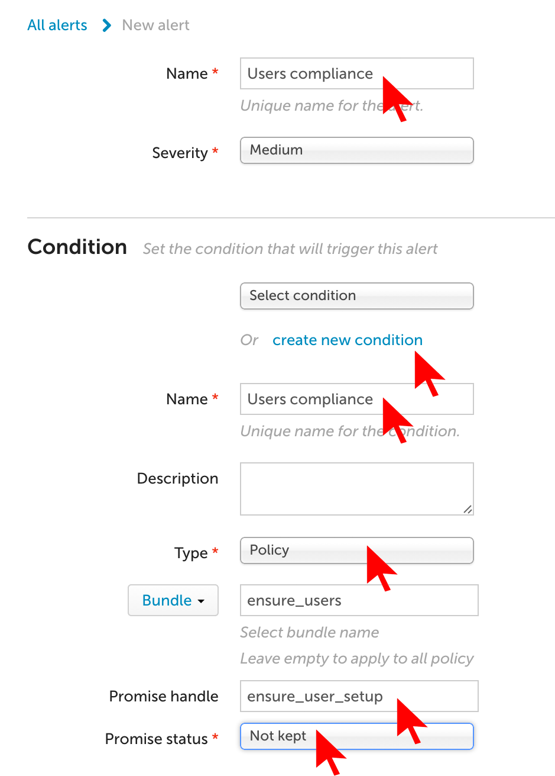Open the Bundle selector button

point(173,600)
